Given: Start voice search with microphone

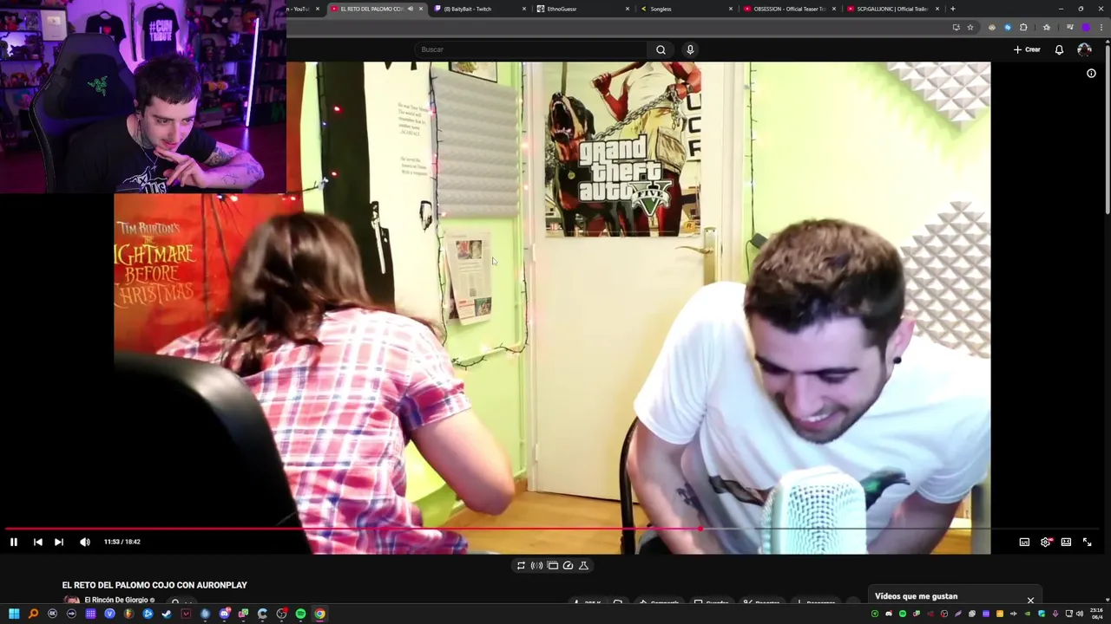Looking at the screenshot, I should click(690, 49).
